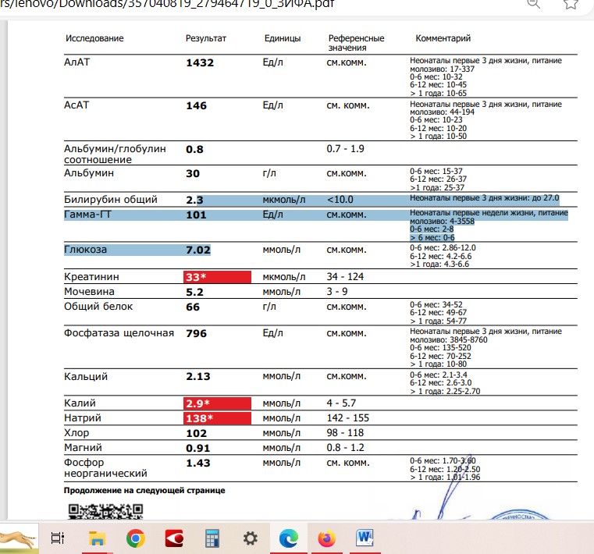Image resolution: width=594 pixels, height=554 pixels.
Task: Open Calculator from the taskbar
Action: [x=212, y=538]
